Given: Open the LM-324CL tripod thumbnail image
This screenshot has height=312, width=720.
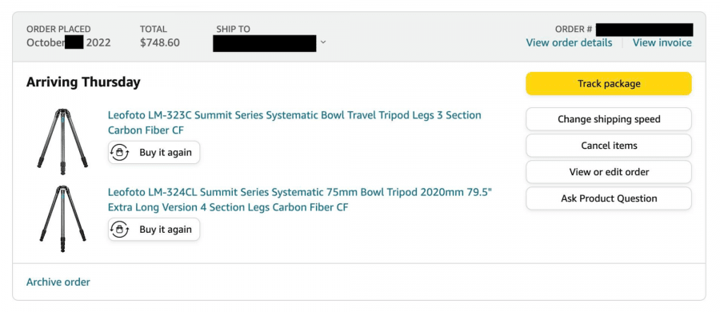Looking at the screenshot, I should click(x=62, y=218).
